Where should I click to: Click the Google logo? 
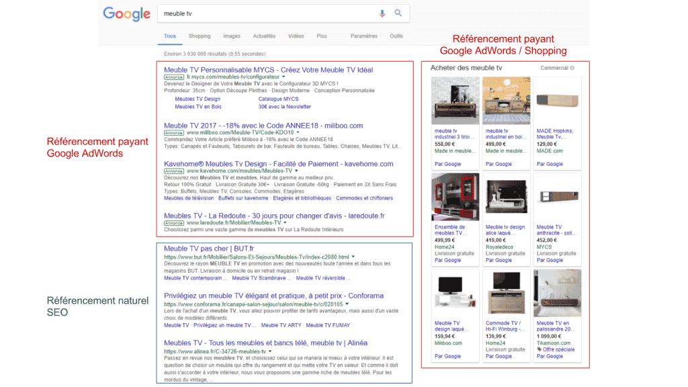click(x=126, y=13)
